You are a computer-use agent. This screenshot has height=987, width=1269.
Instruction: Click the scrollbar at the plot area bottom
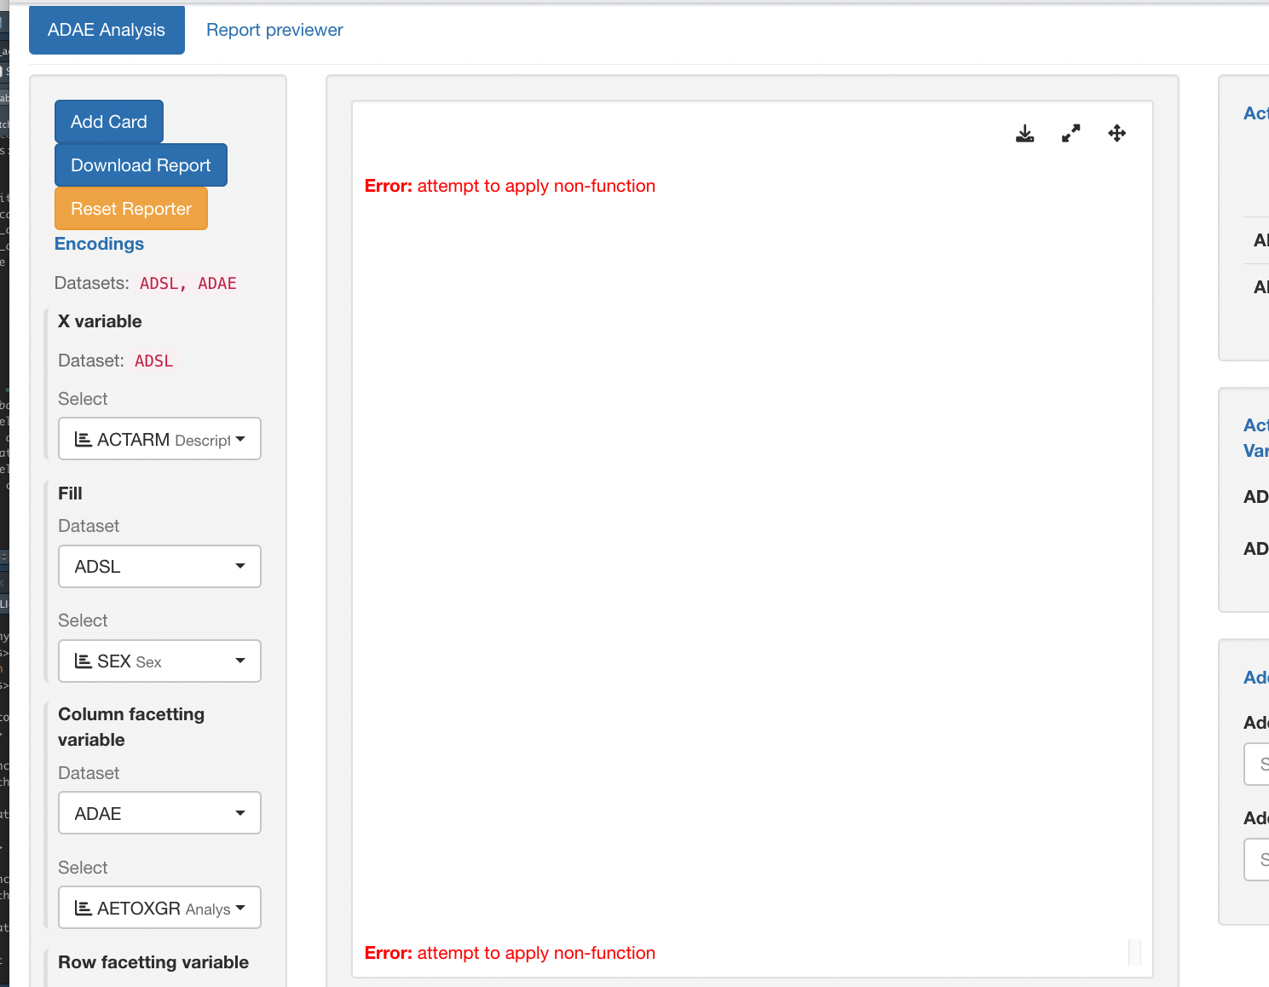1133,950
